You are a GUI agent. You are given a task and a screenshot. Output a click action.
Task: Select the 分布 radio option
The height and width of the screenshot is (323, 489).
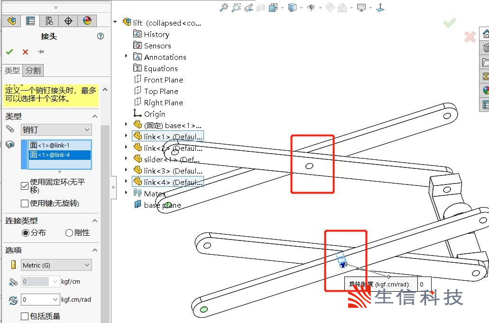click(26, 233)
